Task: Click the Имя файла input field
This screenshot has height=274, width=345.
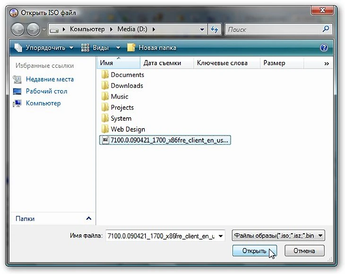Action: pos(161,236)
